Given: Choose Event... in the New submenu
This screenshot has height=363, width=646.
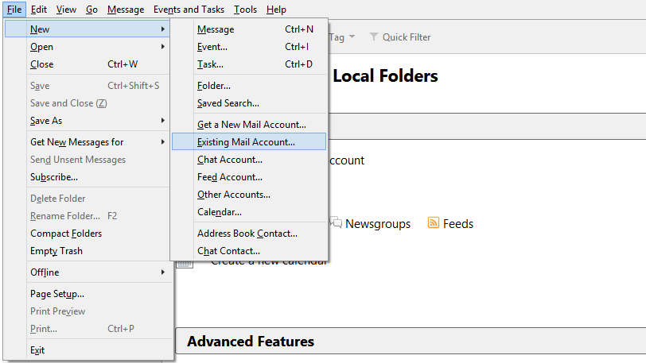Looking at the screenshot, I should [249, 47].
